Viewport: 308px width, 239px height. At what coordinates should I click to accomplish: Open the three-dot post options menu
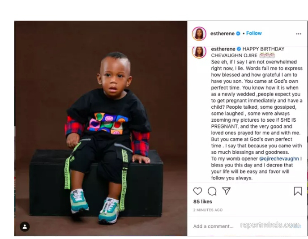click(x=299, y=34)
